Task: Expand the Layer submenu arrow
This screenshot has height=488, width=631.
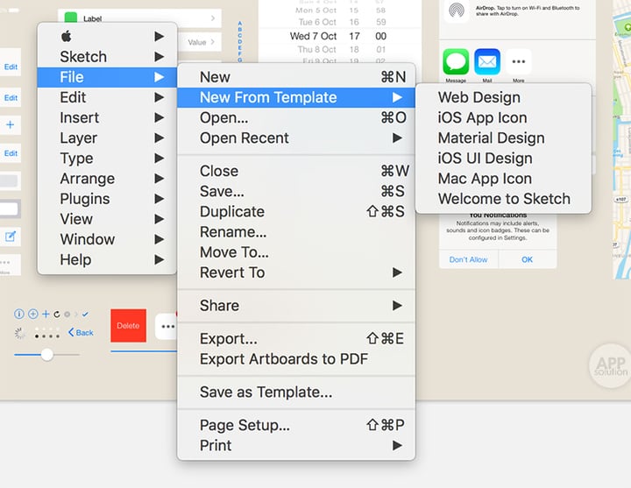Action: (160, 138)
